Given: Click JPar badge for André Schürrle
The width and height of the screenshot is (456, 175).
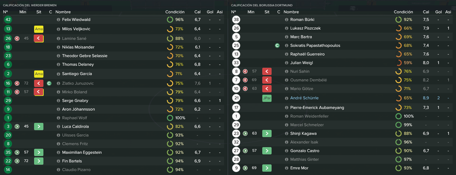Looking at the screenshot, I should coord(267,98).
